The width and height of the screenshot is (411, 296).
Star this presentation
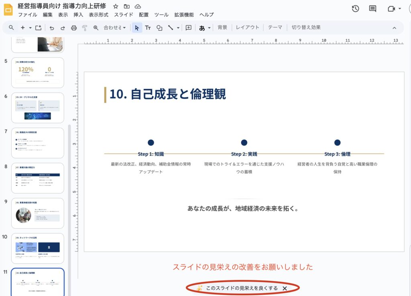click(116, 6)
